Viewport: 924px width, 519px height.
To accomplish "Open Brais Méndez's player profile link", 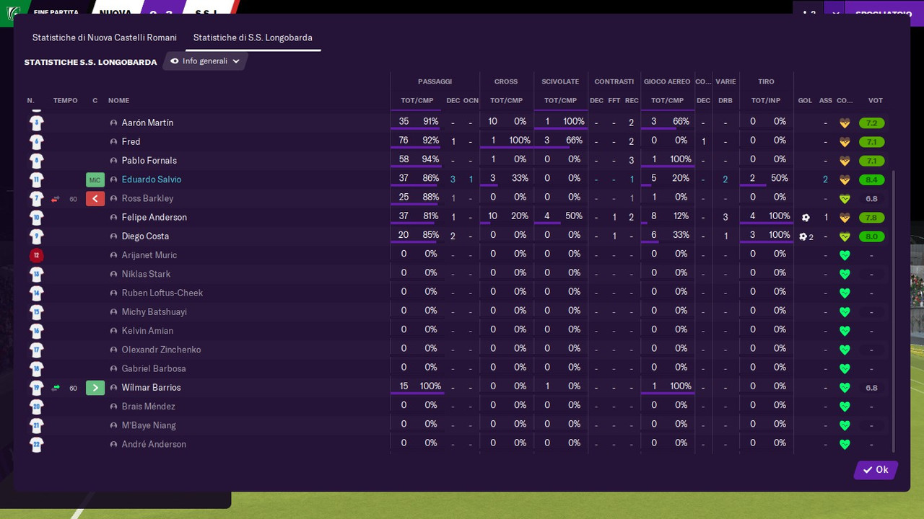I will pos(149,407).
